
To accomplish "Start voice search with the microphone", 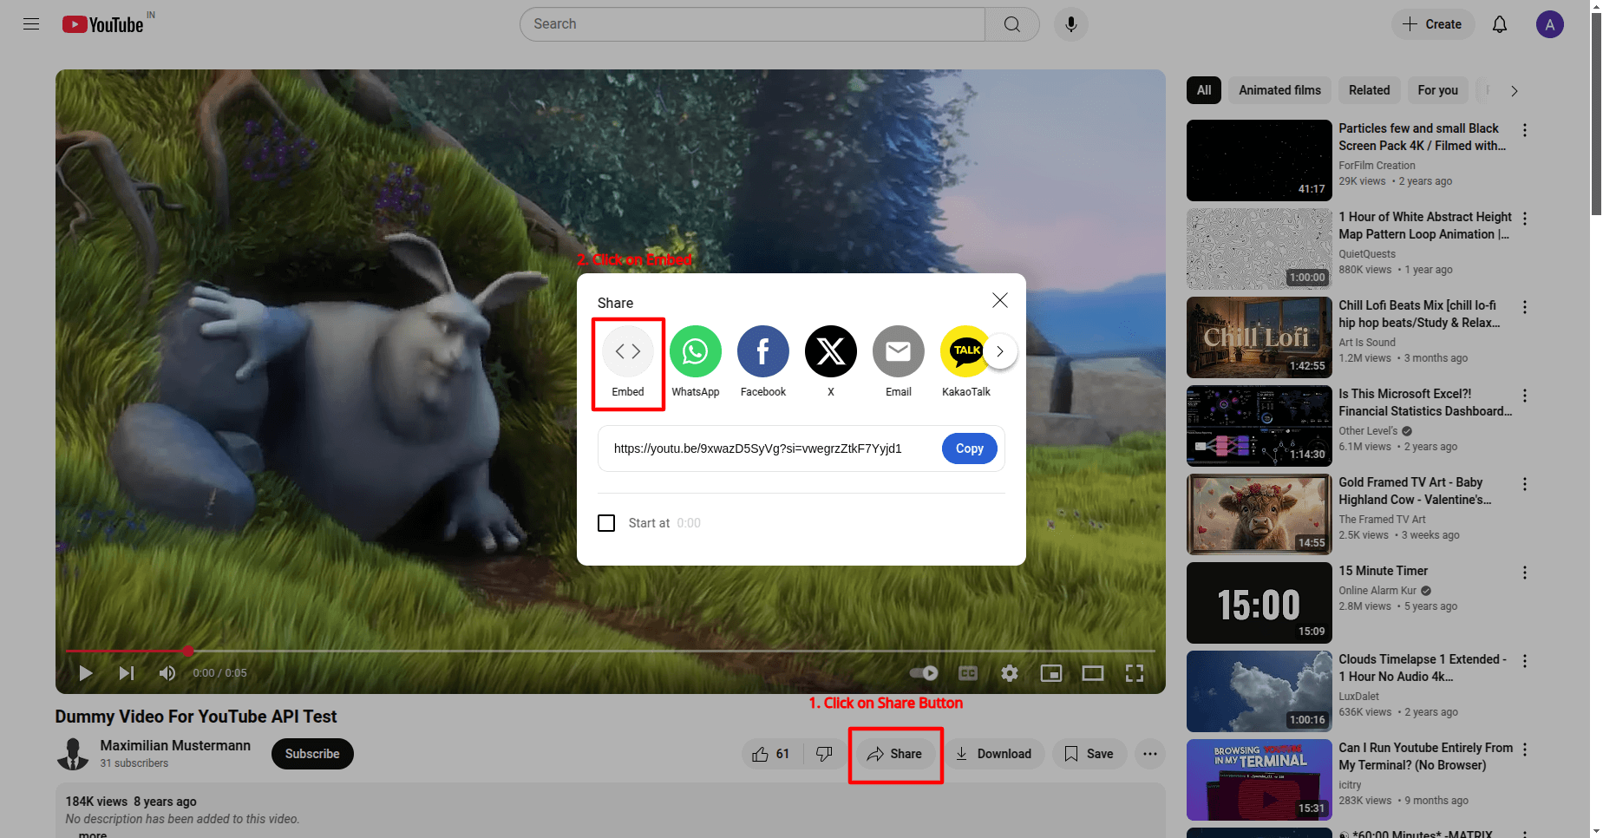I will pyautogui.click(x=1070, y=24).
